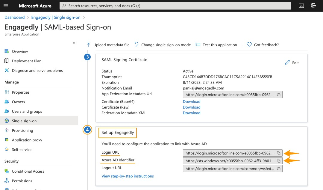This screenshot has height=190, width=323.
Task: Download Certificate (Raw)
Action: point(192,107)
